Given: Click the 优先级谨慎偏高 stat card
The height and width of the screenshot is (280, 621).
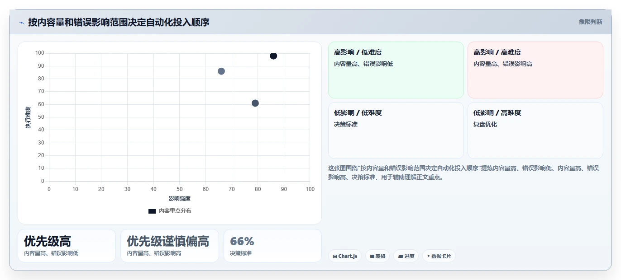Looking at the screenshot, I should tap(170, 246).
